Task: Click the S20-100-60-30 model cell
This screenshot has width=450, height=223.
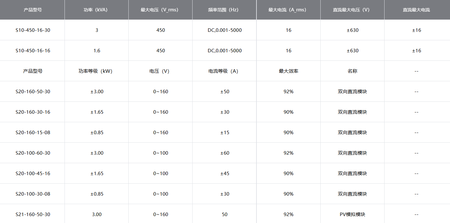Action: 33,153
